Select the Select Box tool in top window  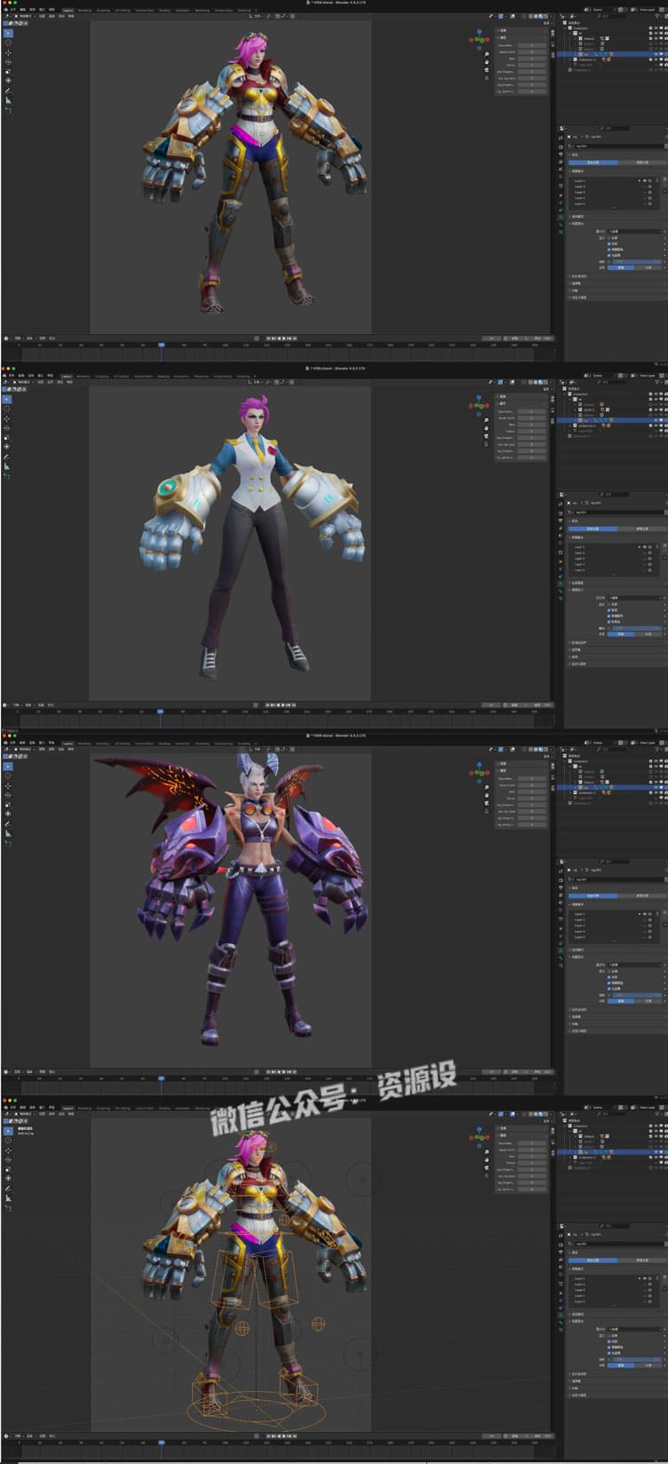tap(8, 34)
